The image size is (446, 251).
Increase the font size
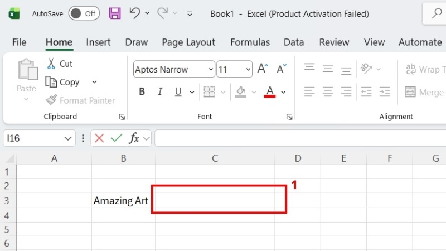(263, 69)
